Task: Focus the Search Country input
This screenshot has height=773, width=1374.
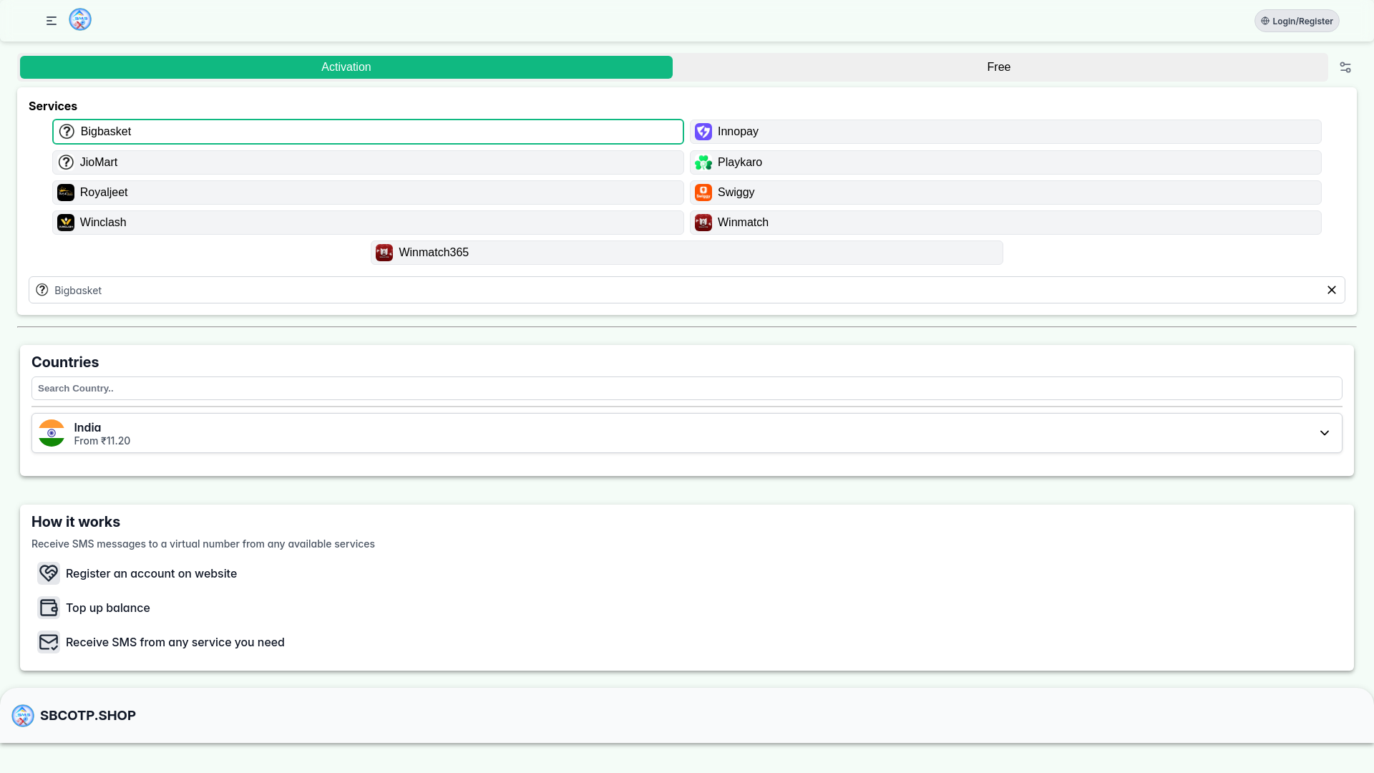Action: coord(687,389)
